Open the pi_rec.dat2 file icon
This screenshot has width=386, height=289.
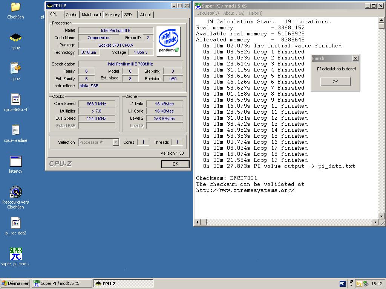[15, 223]
